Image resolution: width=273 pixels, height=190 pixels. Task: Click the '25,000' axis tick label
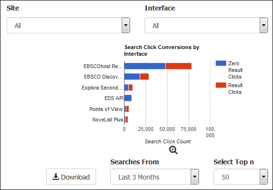[x=146, y=129]
